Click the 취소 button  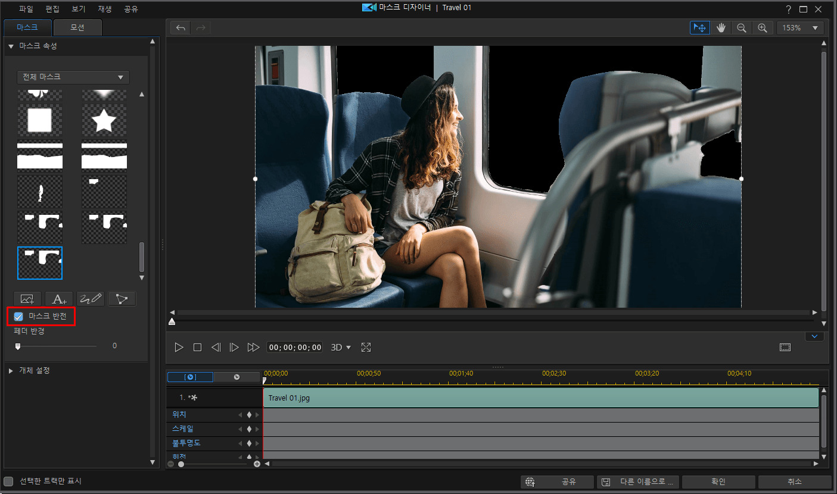794,482
